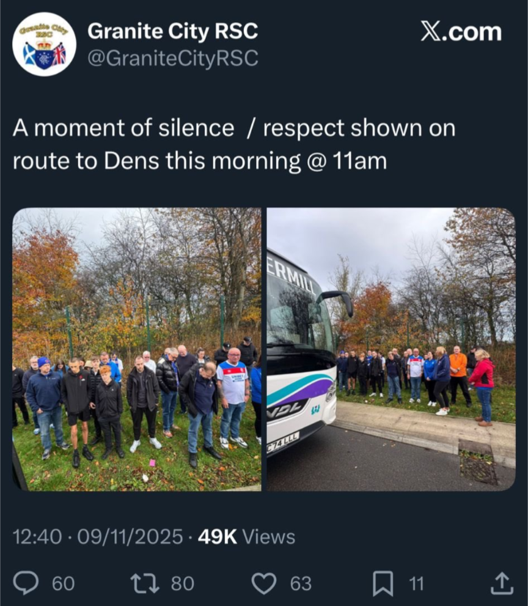Open the share upload icon
The height and width of the screenshot is (606, 528).
click(x=502, y=583)
